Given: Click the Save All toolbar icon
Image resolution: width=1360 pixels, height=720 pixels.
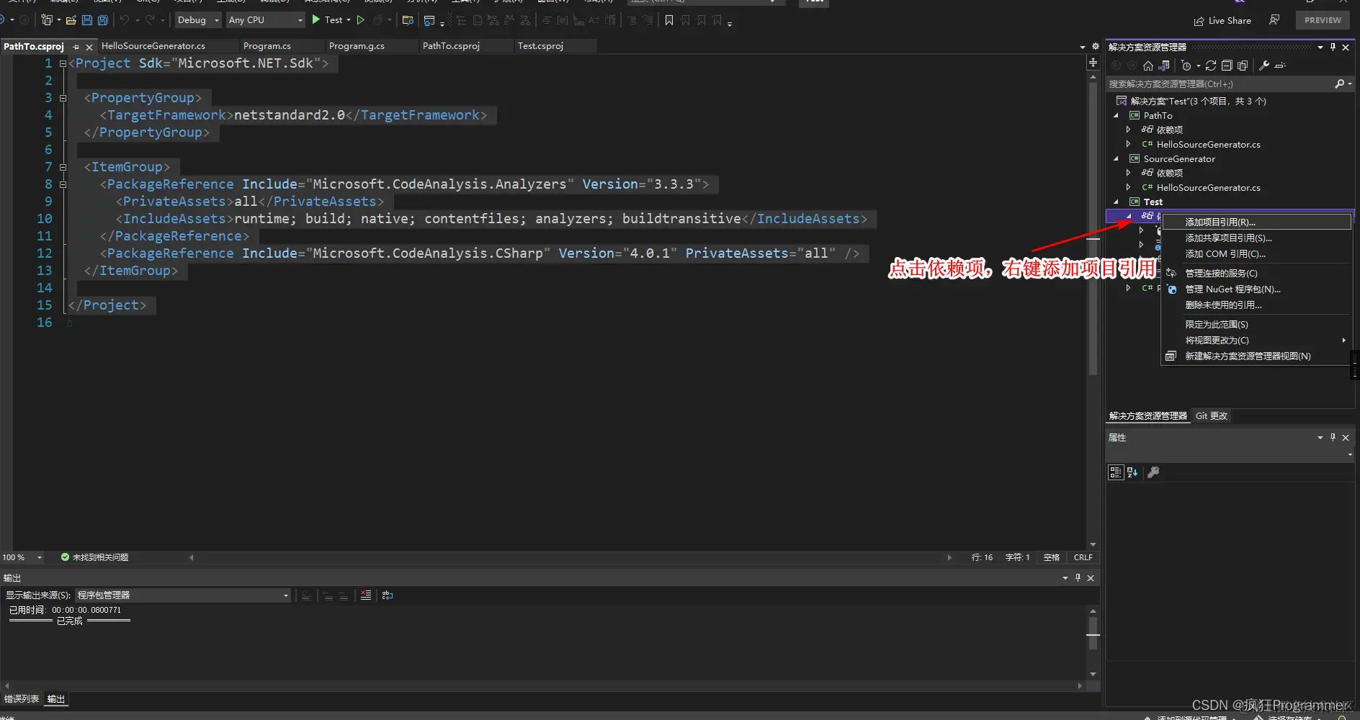Looking at the screenshot, I should click(x=102, y=20).
